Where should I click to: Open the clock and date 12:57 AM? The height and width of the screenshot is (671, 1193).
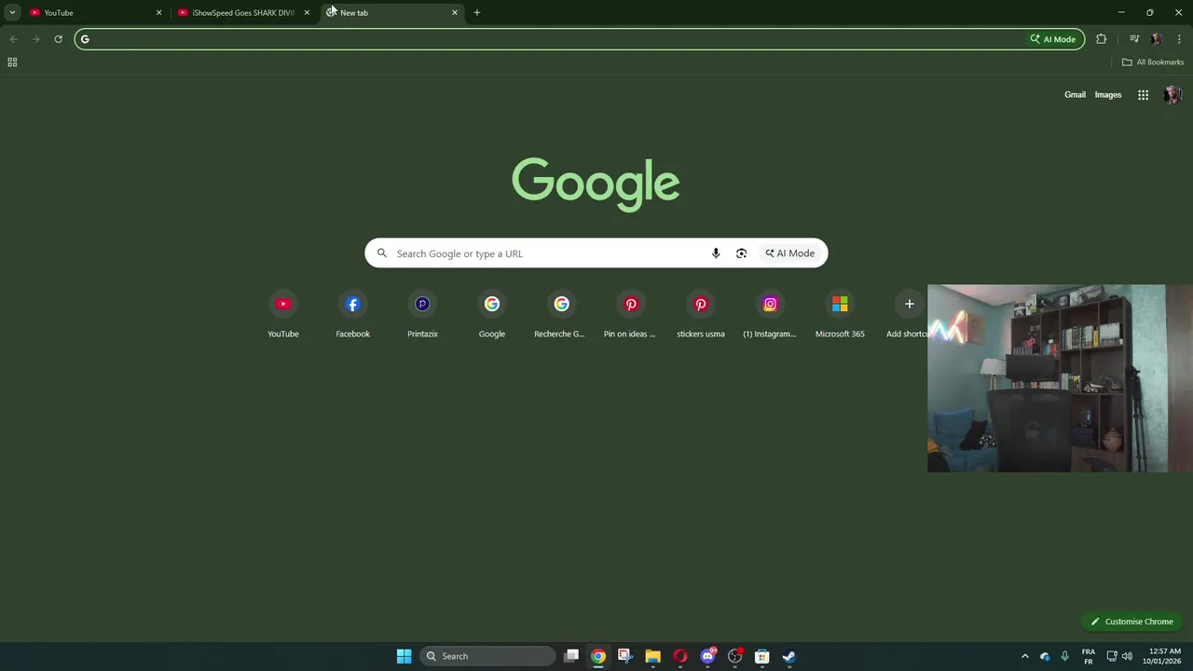[x=1164, y=656]
